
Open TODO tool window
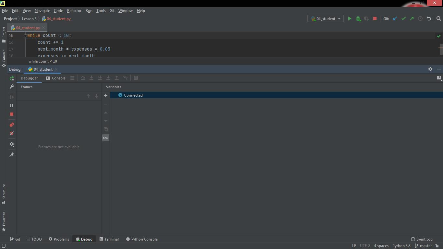click(34, 239)
